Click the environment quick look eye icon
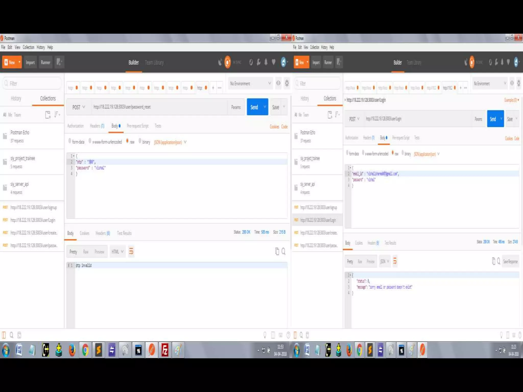Image resolution: width=523 pixels, height=392 pixels. [278, 83]
